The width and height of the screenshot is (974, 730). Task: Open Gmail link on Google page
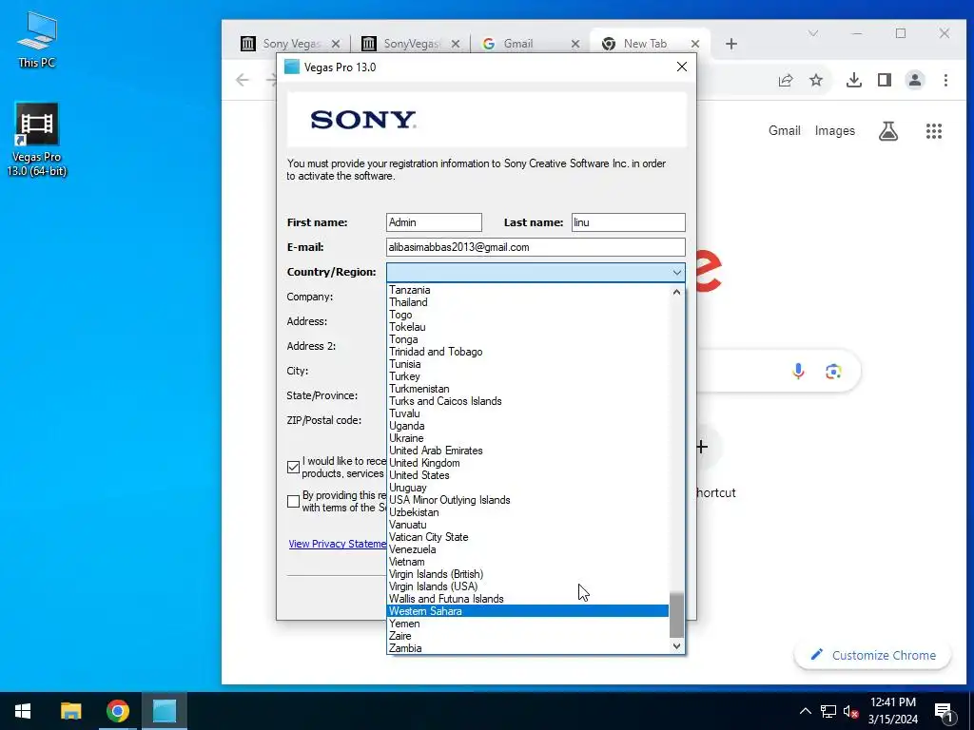pyautogui.click(x=784, y=130)
